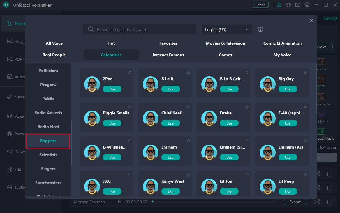Use the 2Pac voice
Viewport: 340px width, 213px height.
point(112,89)
